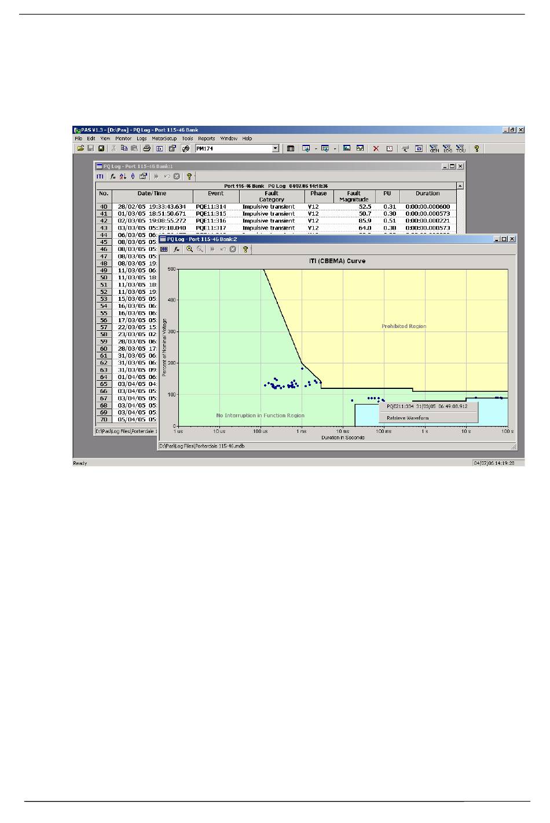Click the help icon in Bank:1 toolbar
Viewport: 550px width, 823px height.
tap(189, 176)
